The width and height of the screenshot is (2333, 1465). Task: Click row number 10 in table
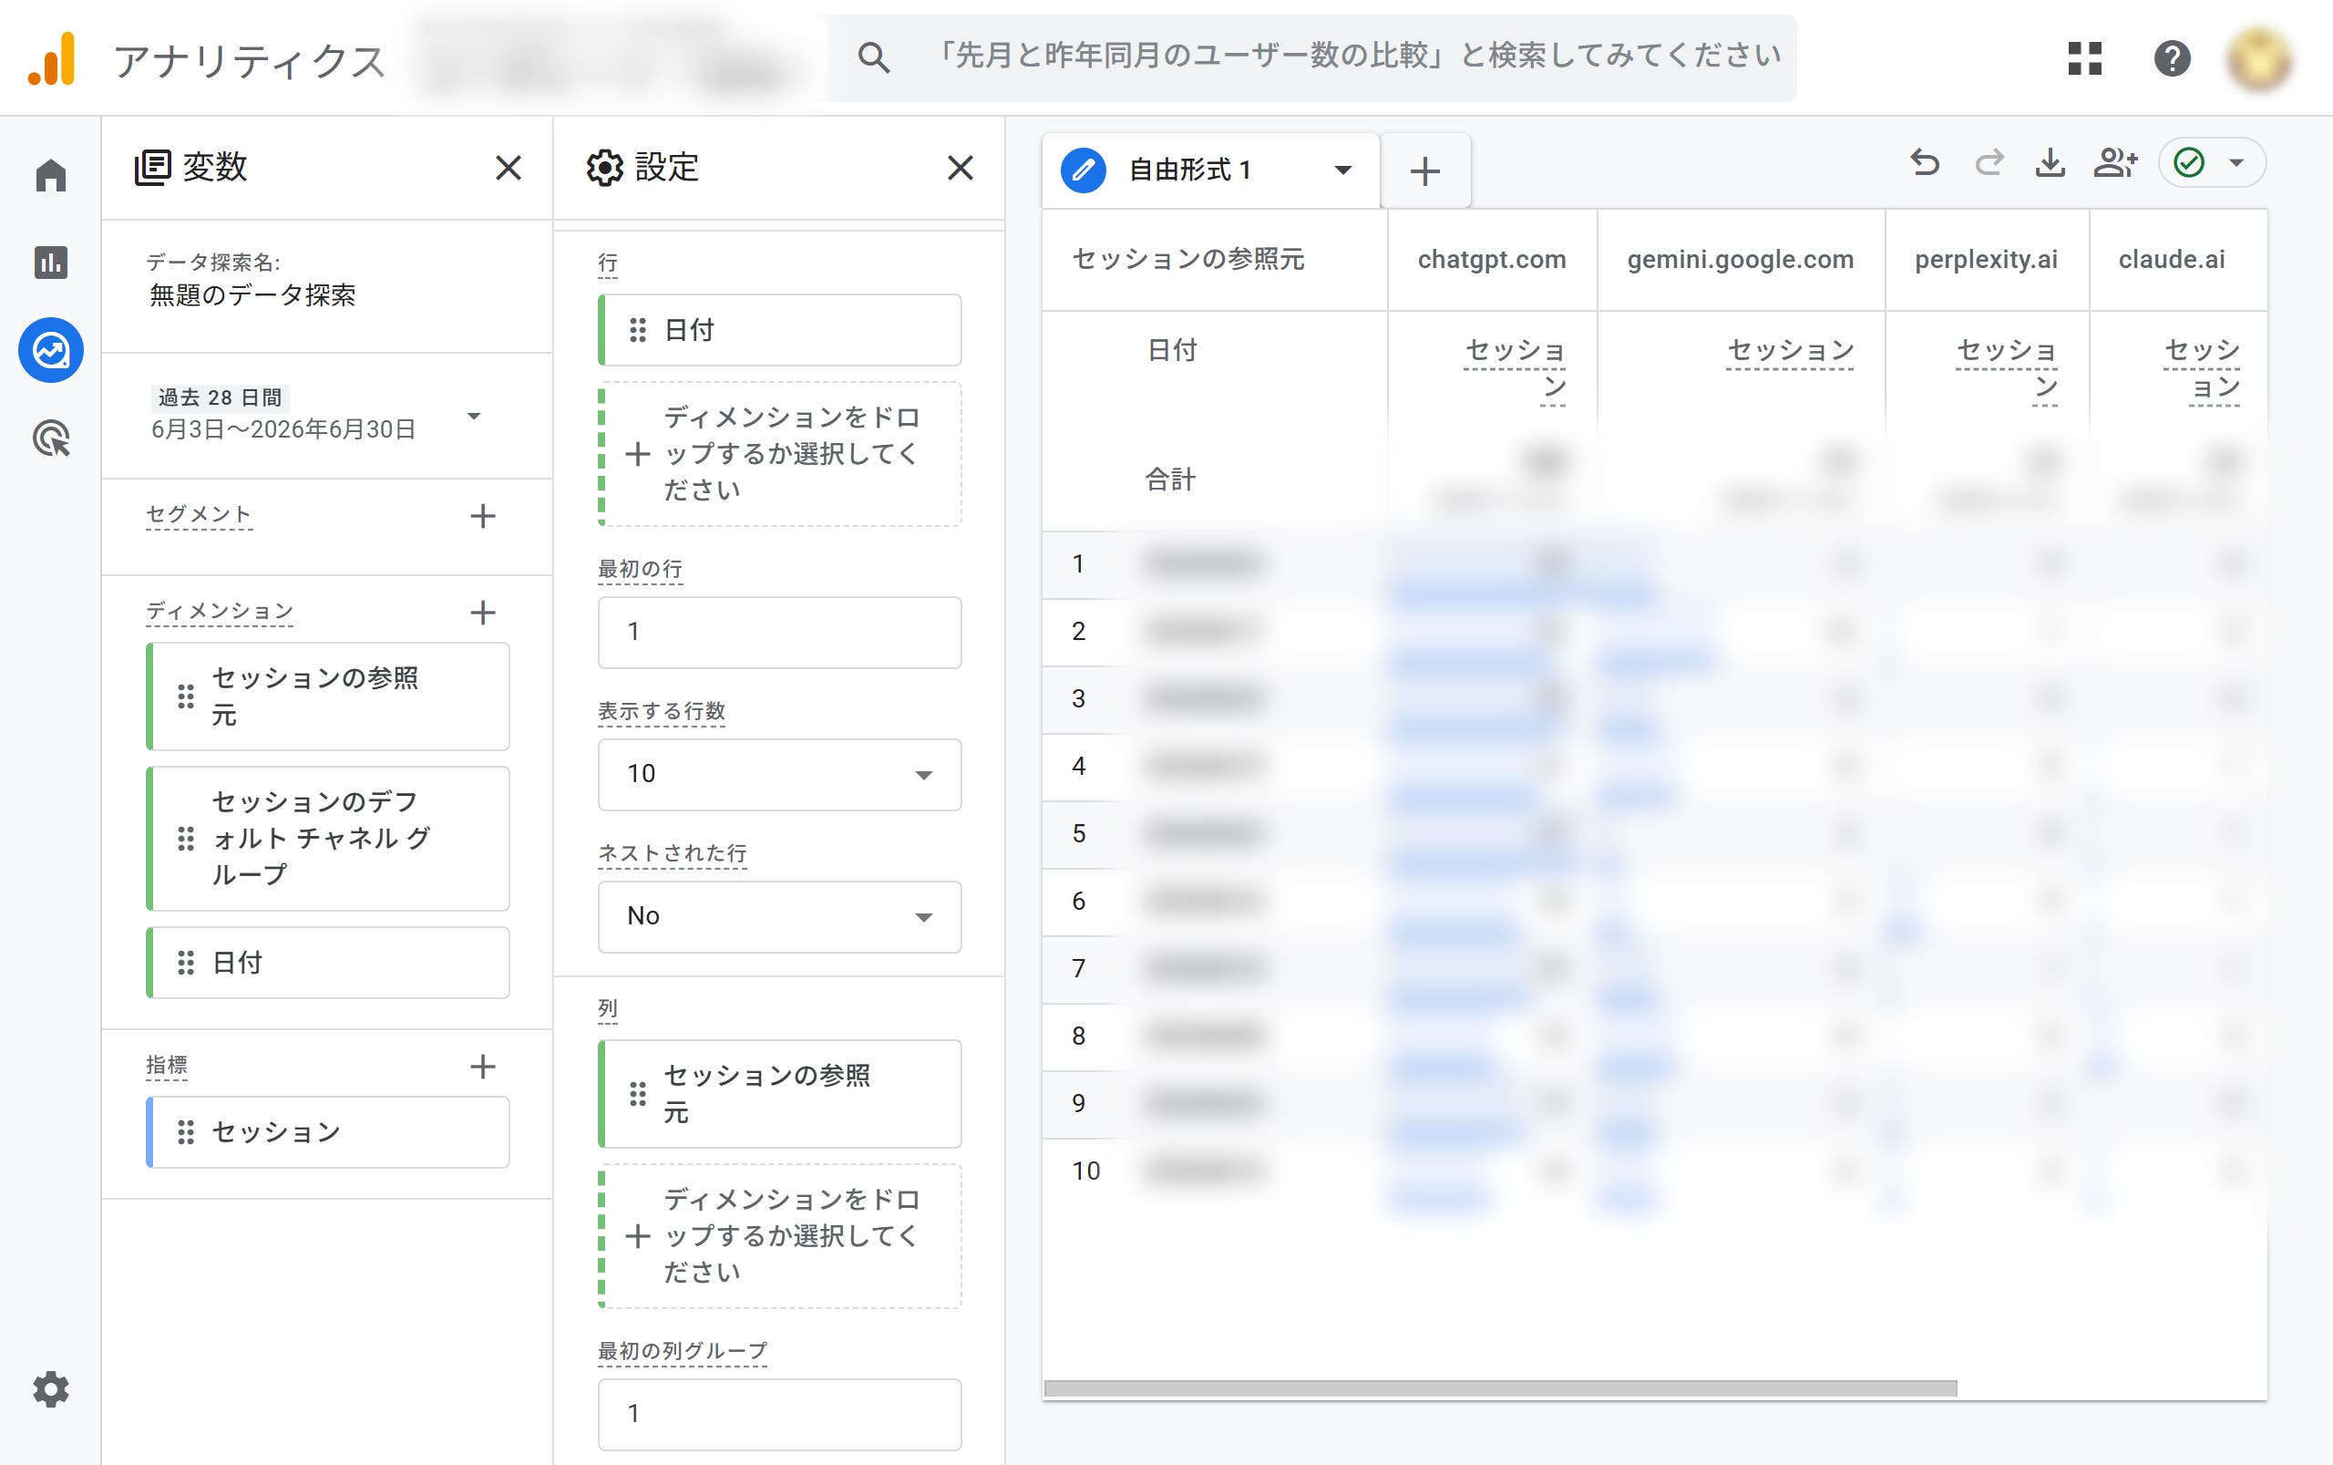click(1085, 1171)
